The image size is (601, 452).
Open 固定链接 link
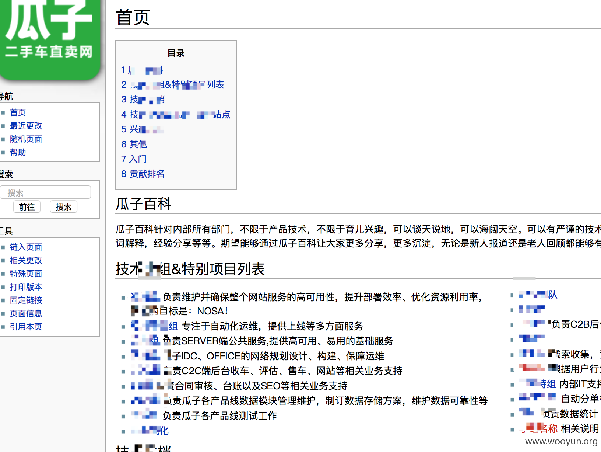pos(26,300)
